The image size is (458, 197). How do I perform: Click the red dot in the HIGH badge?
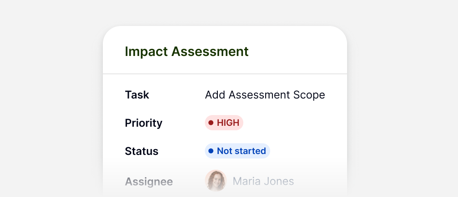click(x=211, y=123)
